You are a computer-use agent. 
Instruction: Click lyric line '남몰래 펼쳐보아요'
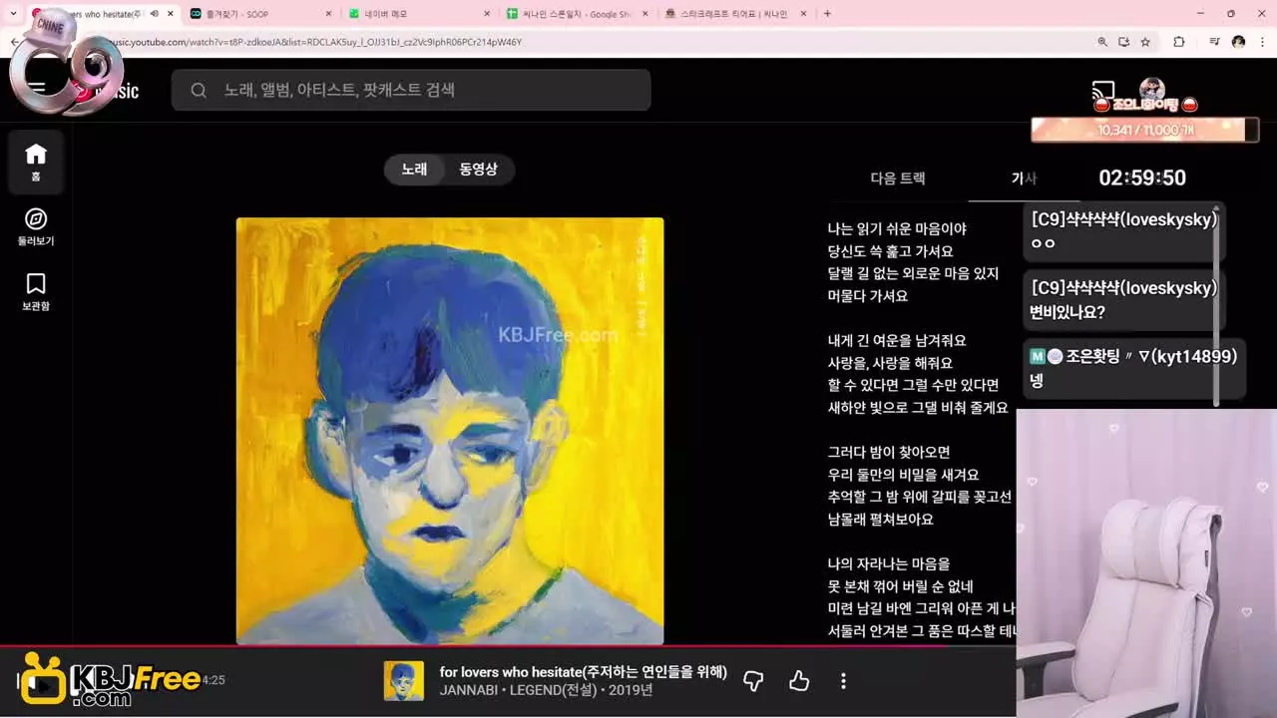coord(881,520)
